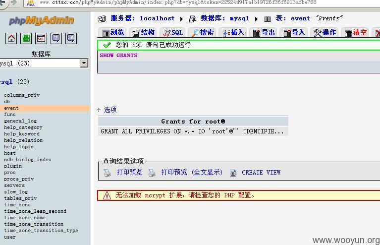
Task: Click the mysql (23) database link in sidebar
Action: [x=14, y=82]
